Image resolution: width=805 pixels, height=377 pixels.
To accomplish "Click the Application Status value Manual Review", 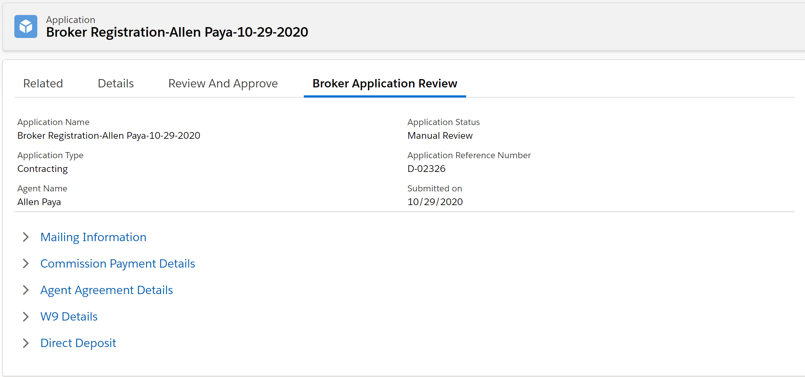I will point(440,136).
